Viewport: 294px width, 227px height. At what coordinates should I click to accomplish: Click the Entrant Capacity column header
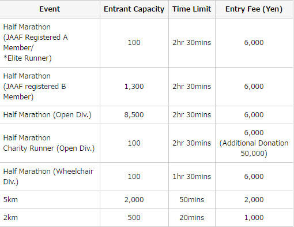click(134, 9)
